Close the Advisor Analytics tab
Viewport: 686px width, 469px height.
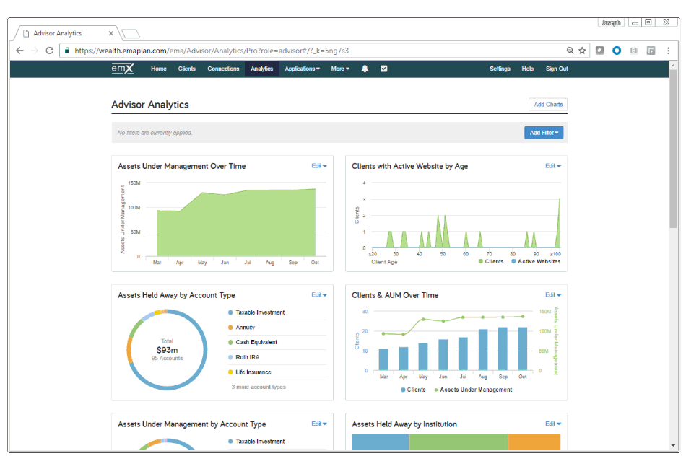[110, 33]
